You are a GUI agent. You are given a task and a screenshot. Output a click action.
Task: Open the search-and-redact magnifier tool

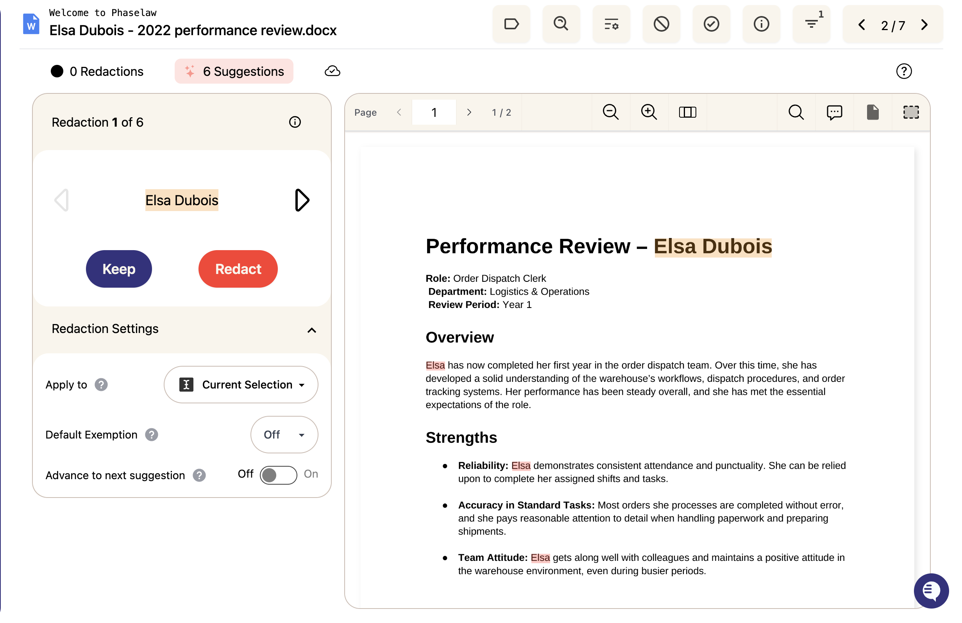pos(561,24)
